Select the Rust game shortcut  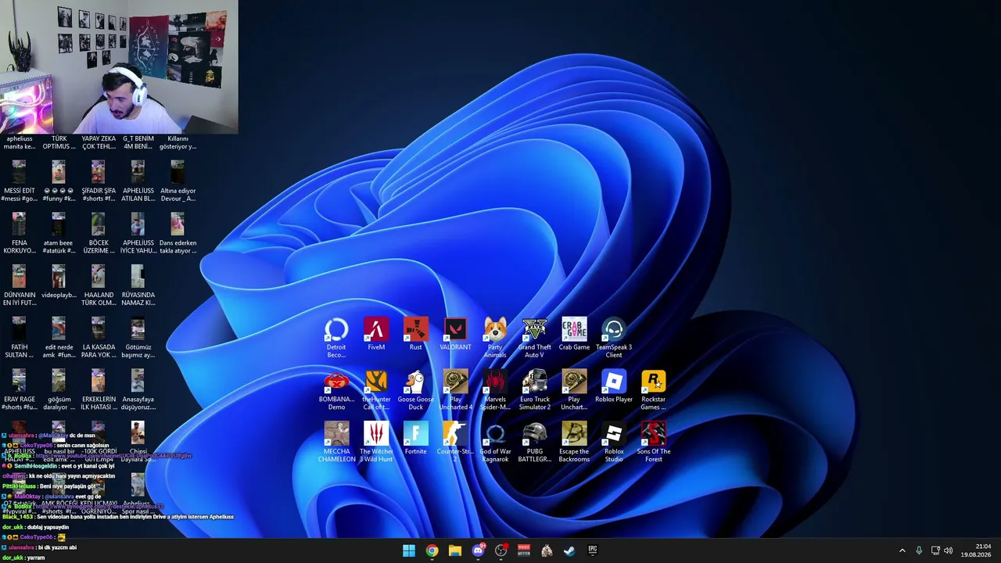pos(415,335)
